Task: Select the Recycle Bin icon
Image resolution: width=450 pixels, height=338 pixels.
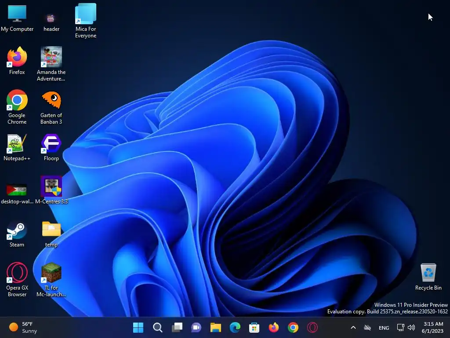Action: tap(428, 276)
